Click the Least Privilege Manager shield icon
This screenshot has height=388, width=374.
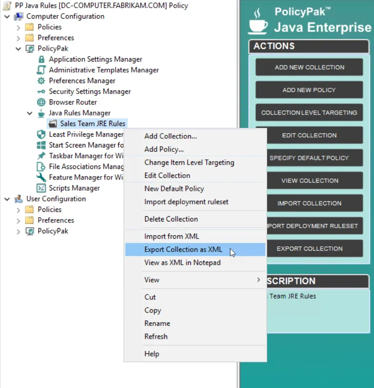point(41,135)
